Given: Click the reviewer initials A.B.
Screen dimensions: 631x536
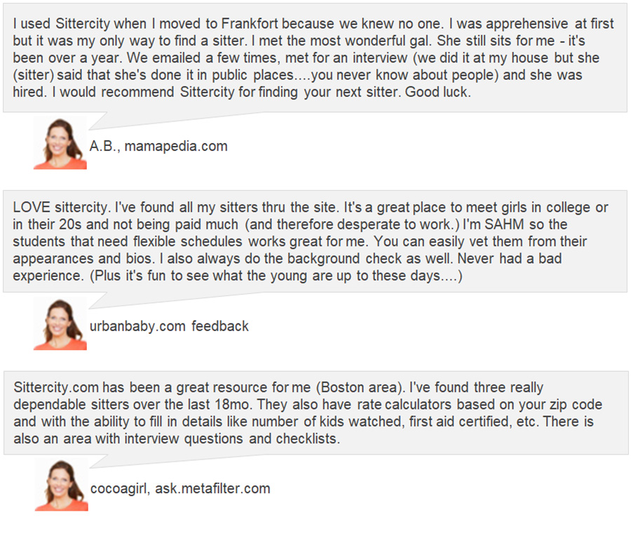Looking at the screenshot, I should pyautogui.click(x=105, y=146).
